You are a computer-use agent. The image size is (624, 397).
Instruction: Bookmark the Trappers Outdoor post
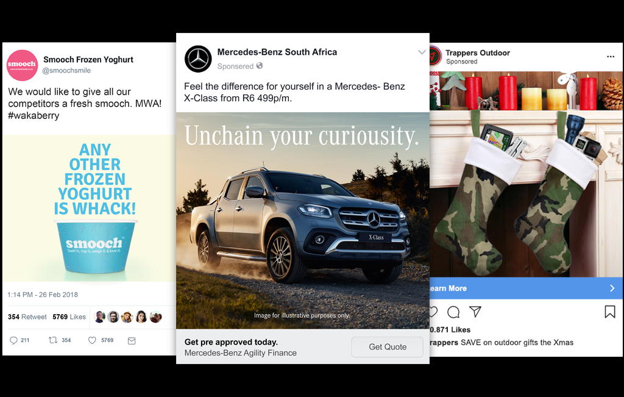pos(609,312)
